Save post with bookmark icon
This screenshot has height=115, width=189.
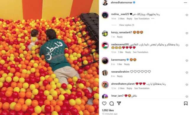(186, 103)
